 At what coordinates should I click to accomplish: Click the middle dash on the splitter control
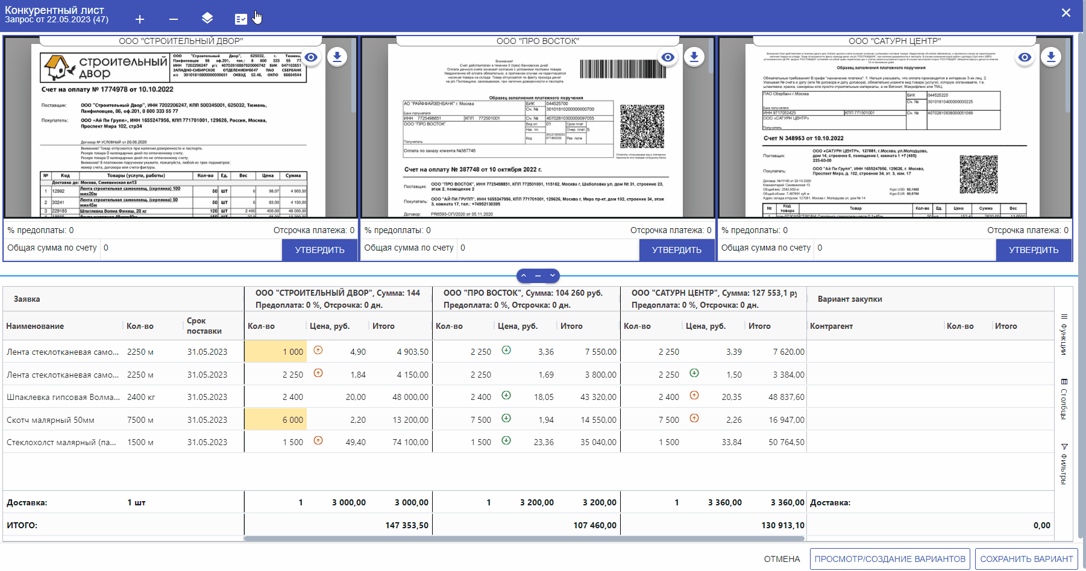point(538,276)
